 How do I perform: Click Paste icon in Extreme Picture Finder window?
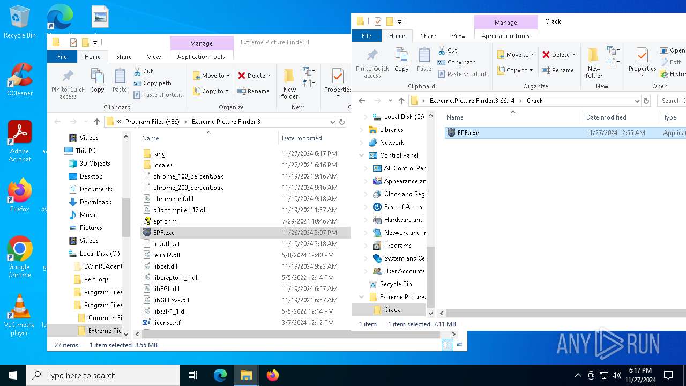coord(120,80)
